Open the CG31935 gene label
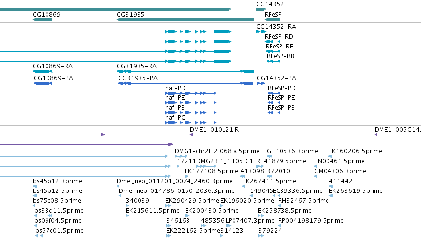This screenshot has width=421, height=238. coord(131,14)
